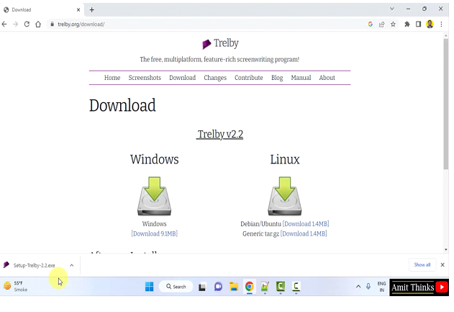The image size is (454, 312).
Task: Open the Google icon in address bar
Action: 370,24
